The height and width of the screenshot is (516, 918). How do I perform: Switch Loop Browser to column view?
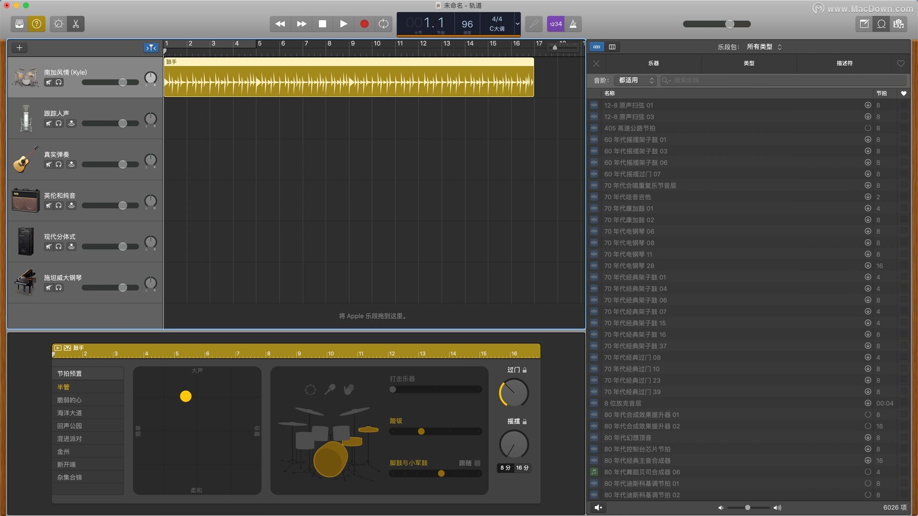[612, 47]
